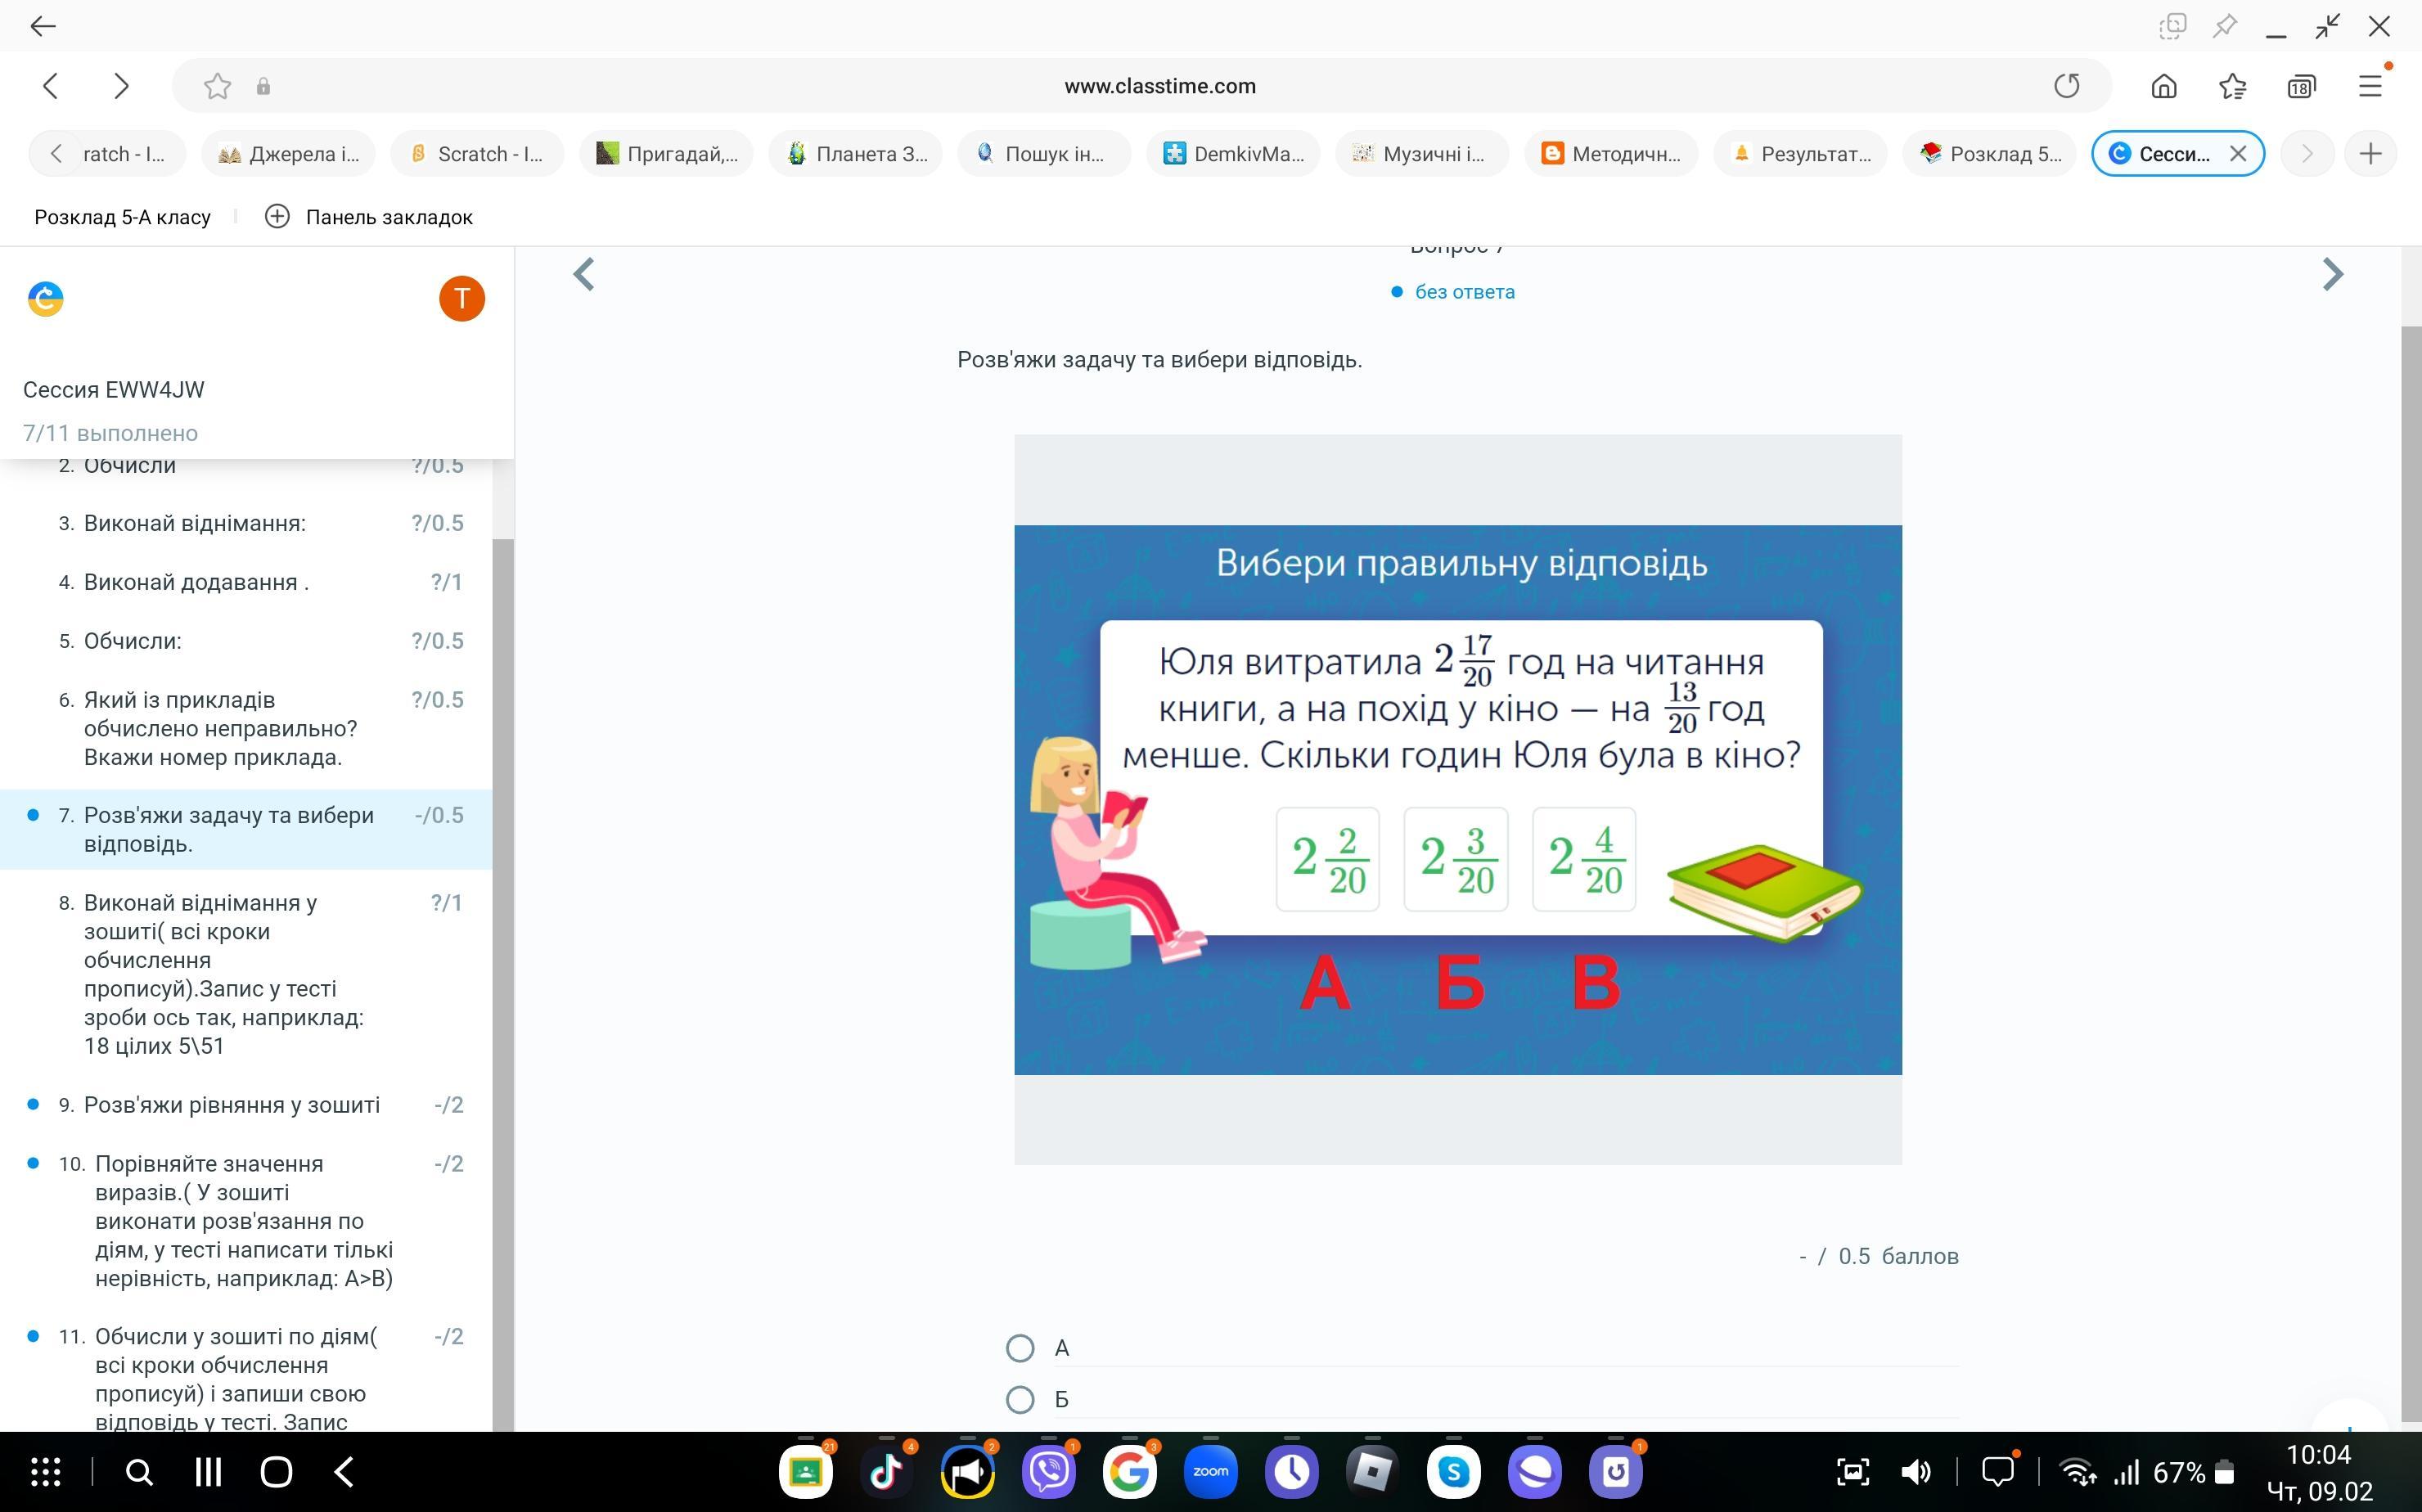The image size is (2422, 1512).
Task: Open the Розклад 5-А класу bookmark
Action: pos(122,217)
